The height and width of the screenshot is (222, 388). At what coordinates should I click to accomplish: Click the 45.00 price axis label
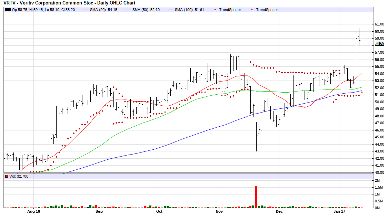click(379, 137)
